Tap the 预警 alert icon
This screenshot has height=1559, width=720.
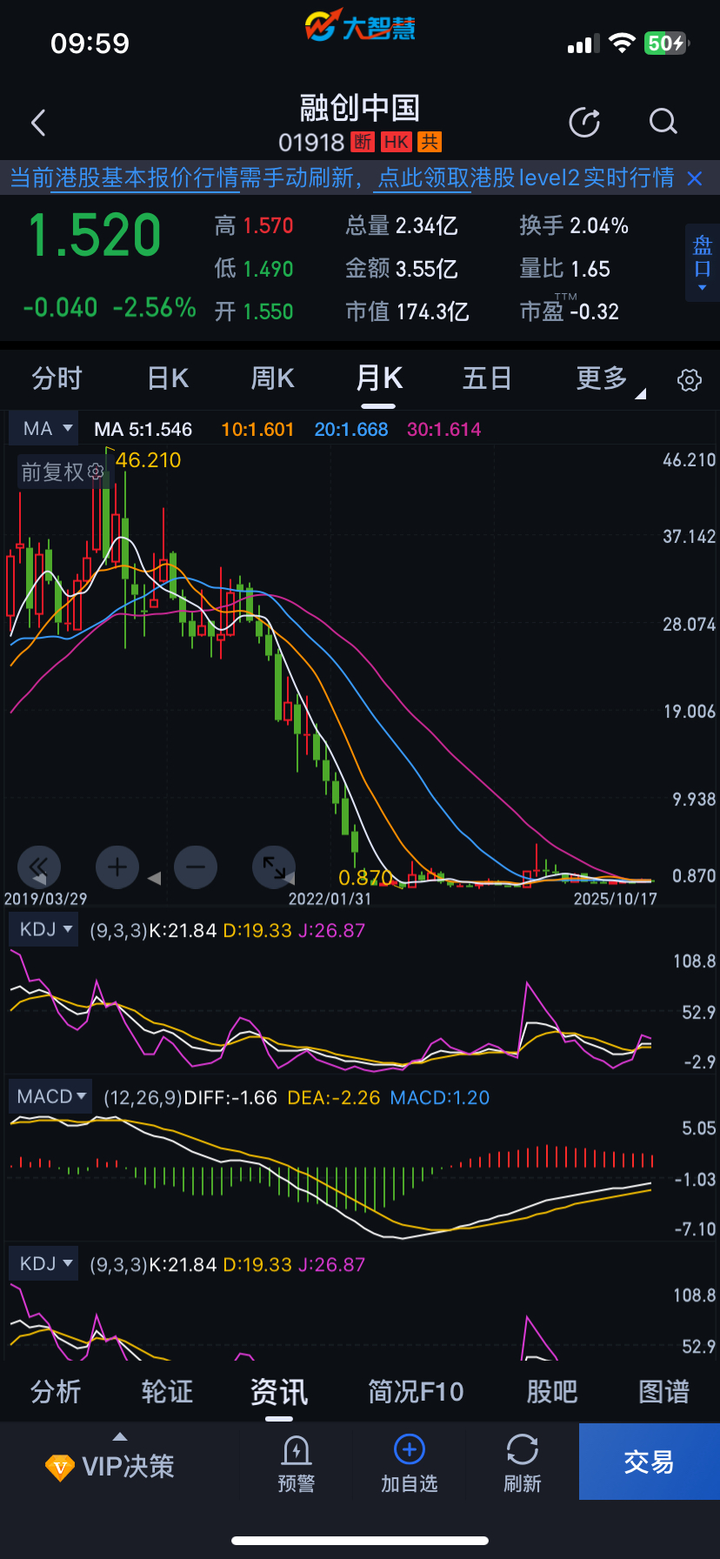[297, 1464]
